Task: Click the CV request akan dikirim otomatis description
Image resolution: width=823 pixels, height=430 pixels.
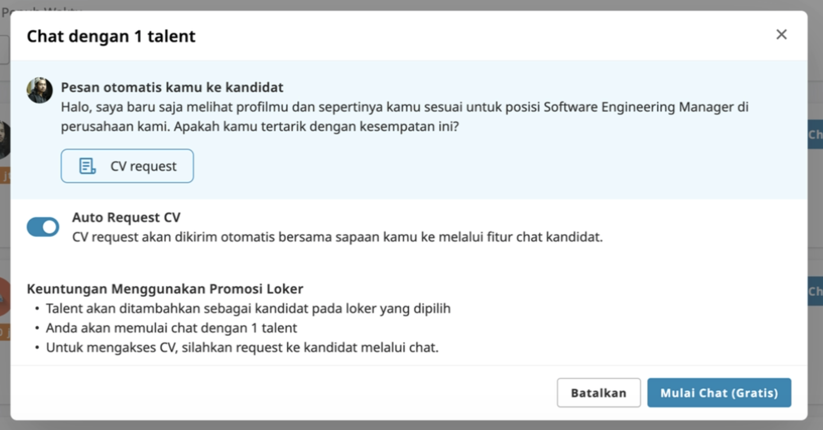Action: click(x=337, y=237)
